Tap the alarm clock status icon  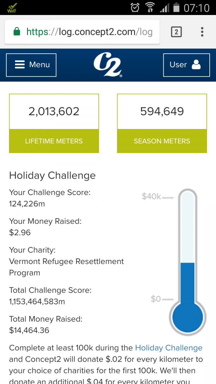135,8
